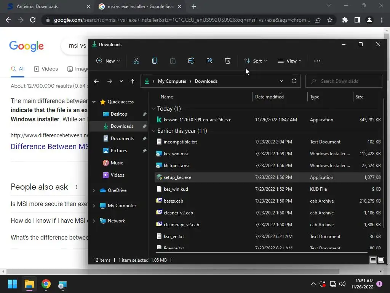Expand Network in navigation pane
The width and height of the screenshot is (390, 293).
pos(94,221)
